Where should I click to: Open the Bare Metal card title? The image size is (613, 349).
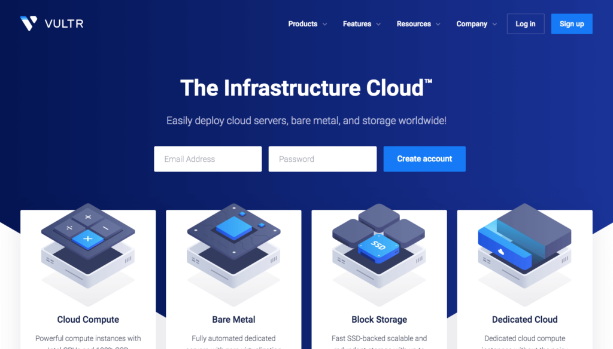coord(233,319)
